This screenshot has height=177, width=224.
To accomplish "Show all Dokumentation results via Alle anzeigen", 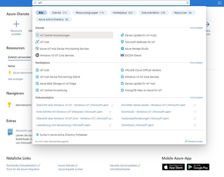I will point(197,97).
